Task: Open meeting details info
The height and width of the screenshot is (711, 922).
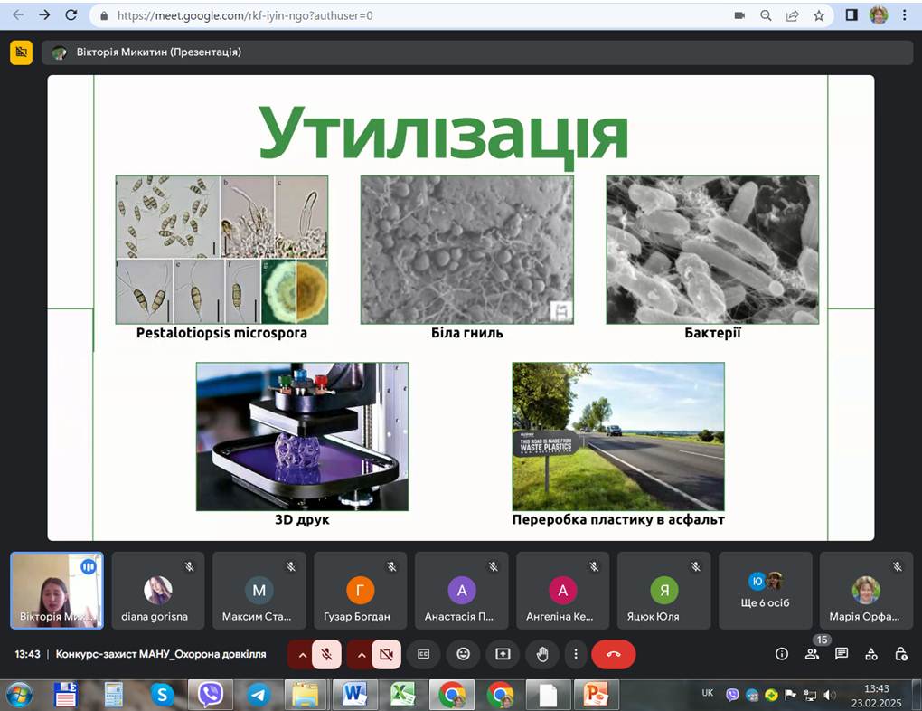Action: coord(782,654)
